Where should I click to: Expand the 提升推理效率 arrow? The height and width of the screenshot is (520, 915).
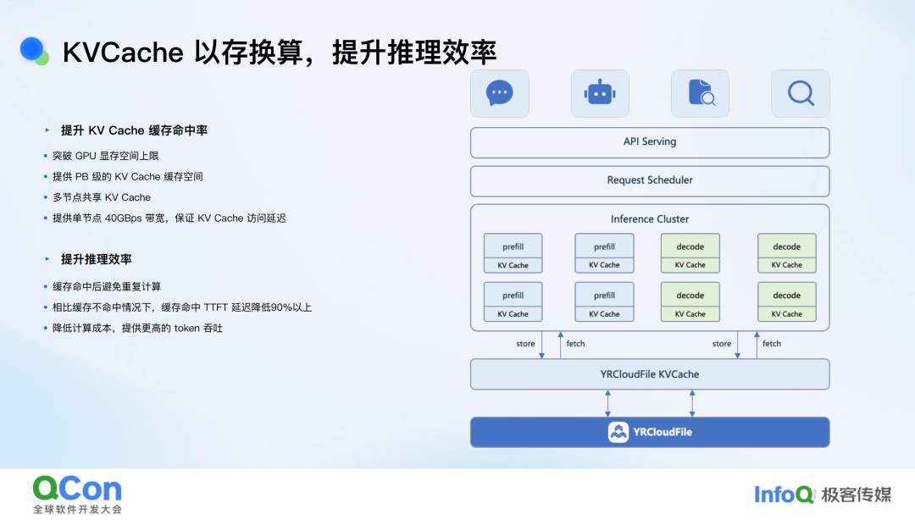[47, 258]
